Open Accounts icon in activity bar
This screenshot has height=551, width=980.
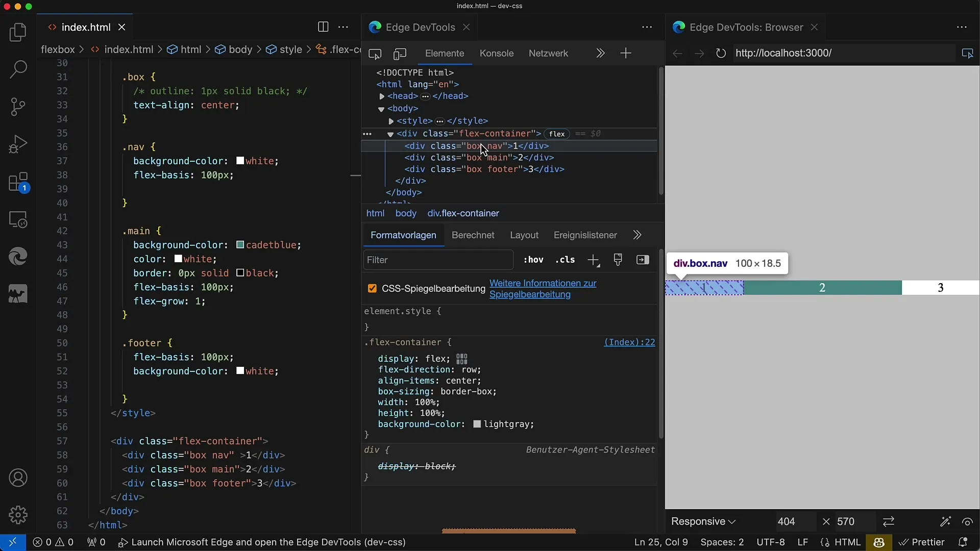coord(18,478)
